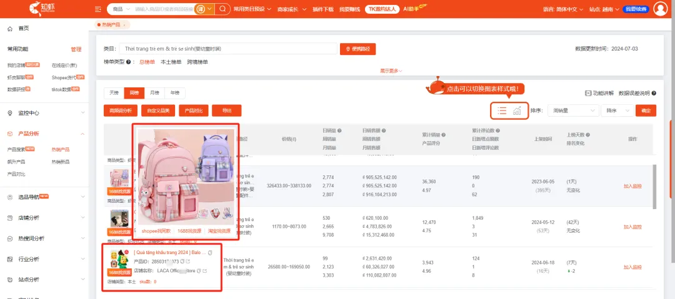Click the video icon beside 功能讲解

pyautogui.click(x=588, y=94)
